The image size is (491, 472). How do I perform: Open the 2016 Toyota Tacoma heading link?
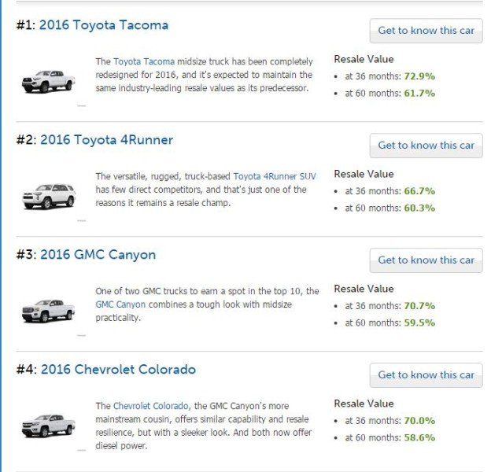click(104, 25)
